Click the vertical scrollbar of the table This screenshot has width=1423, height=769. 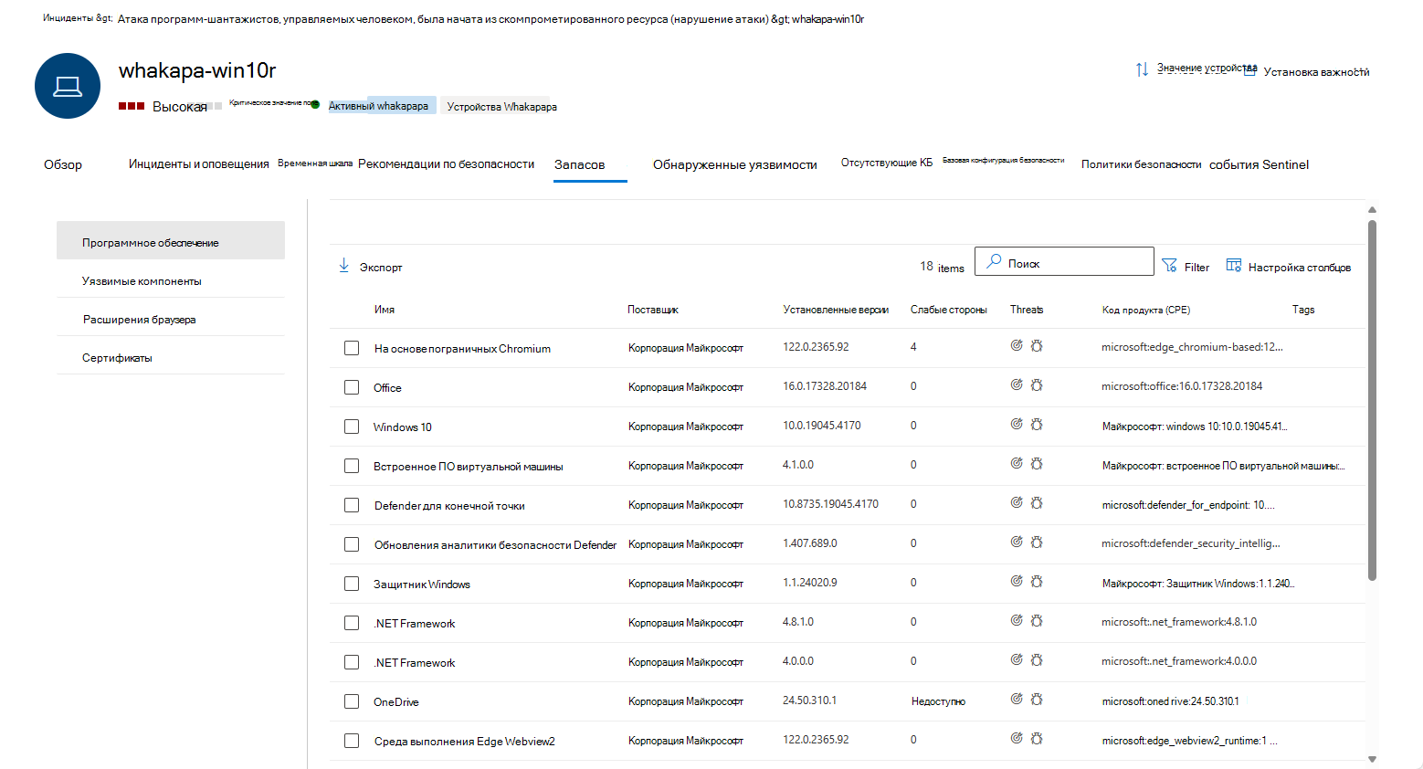pyautogui.click(x=1372, y=400)
